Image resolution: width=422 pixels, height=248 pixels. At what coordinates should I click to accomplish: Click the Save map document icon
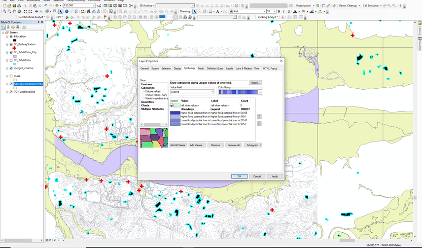[x=15, y=5]
